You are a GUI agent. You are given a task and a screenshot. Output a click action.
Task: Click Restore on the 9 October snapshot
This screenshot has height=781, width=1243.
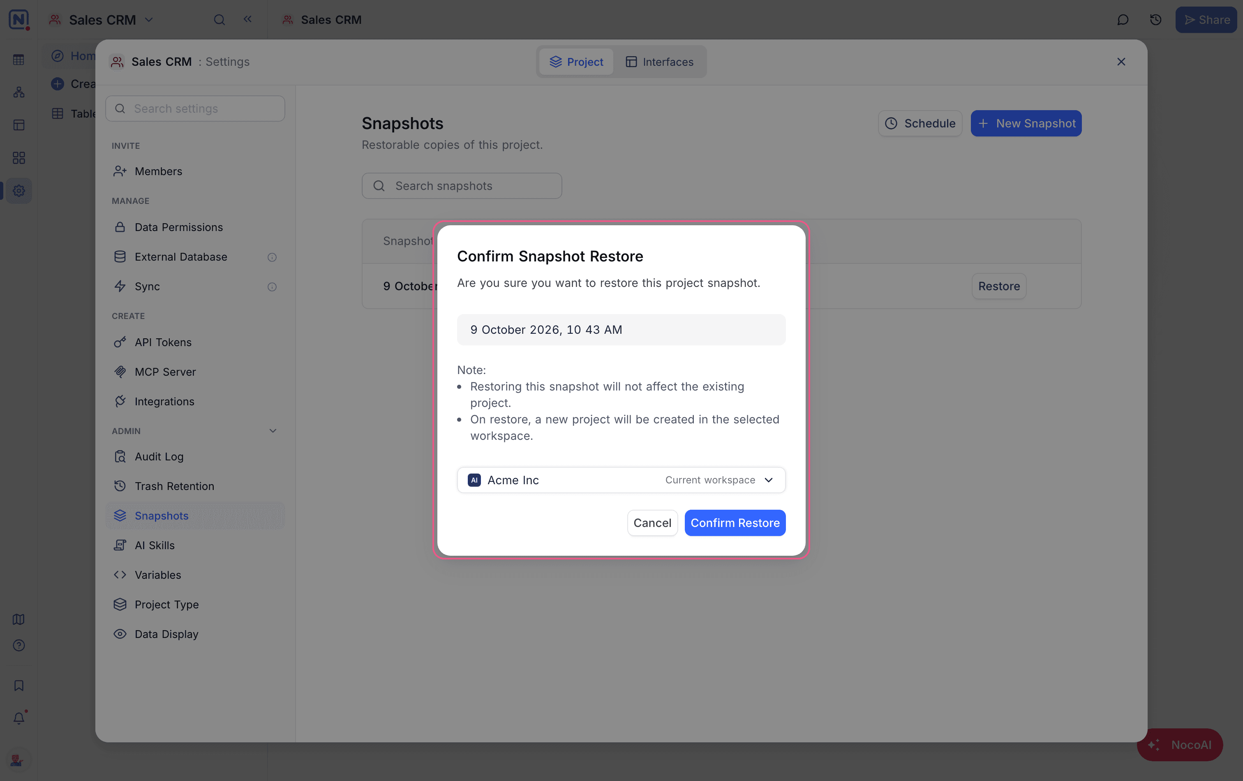[998, 286]
